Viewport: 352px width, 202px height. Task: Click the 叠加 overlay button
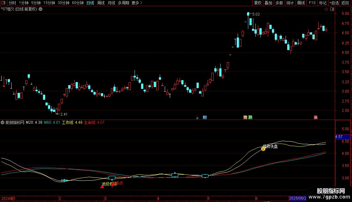click(268, 3)
